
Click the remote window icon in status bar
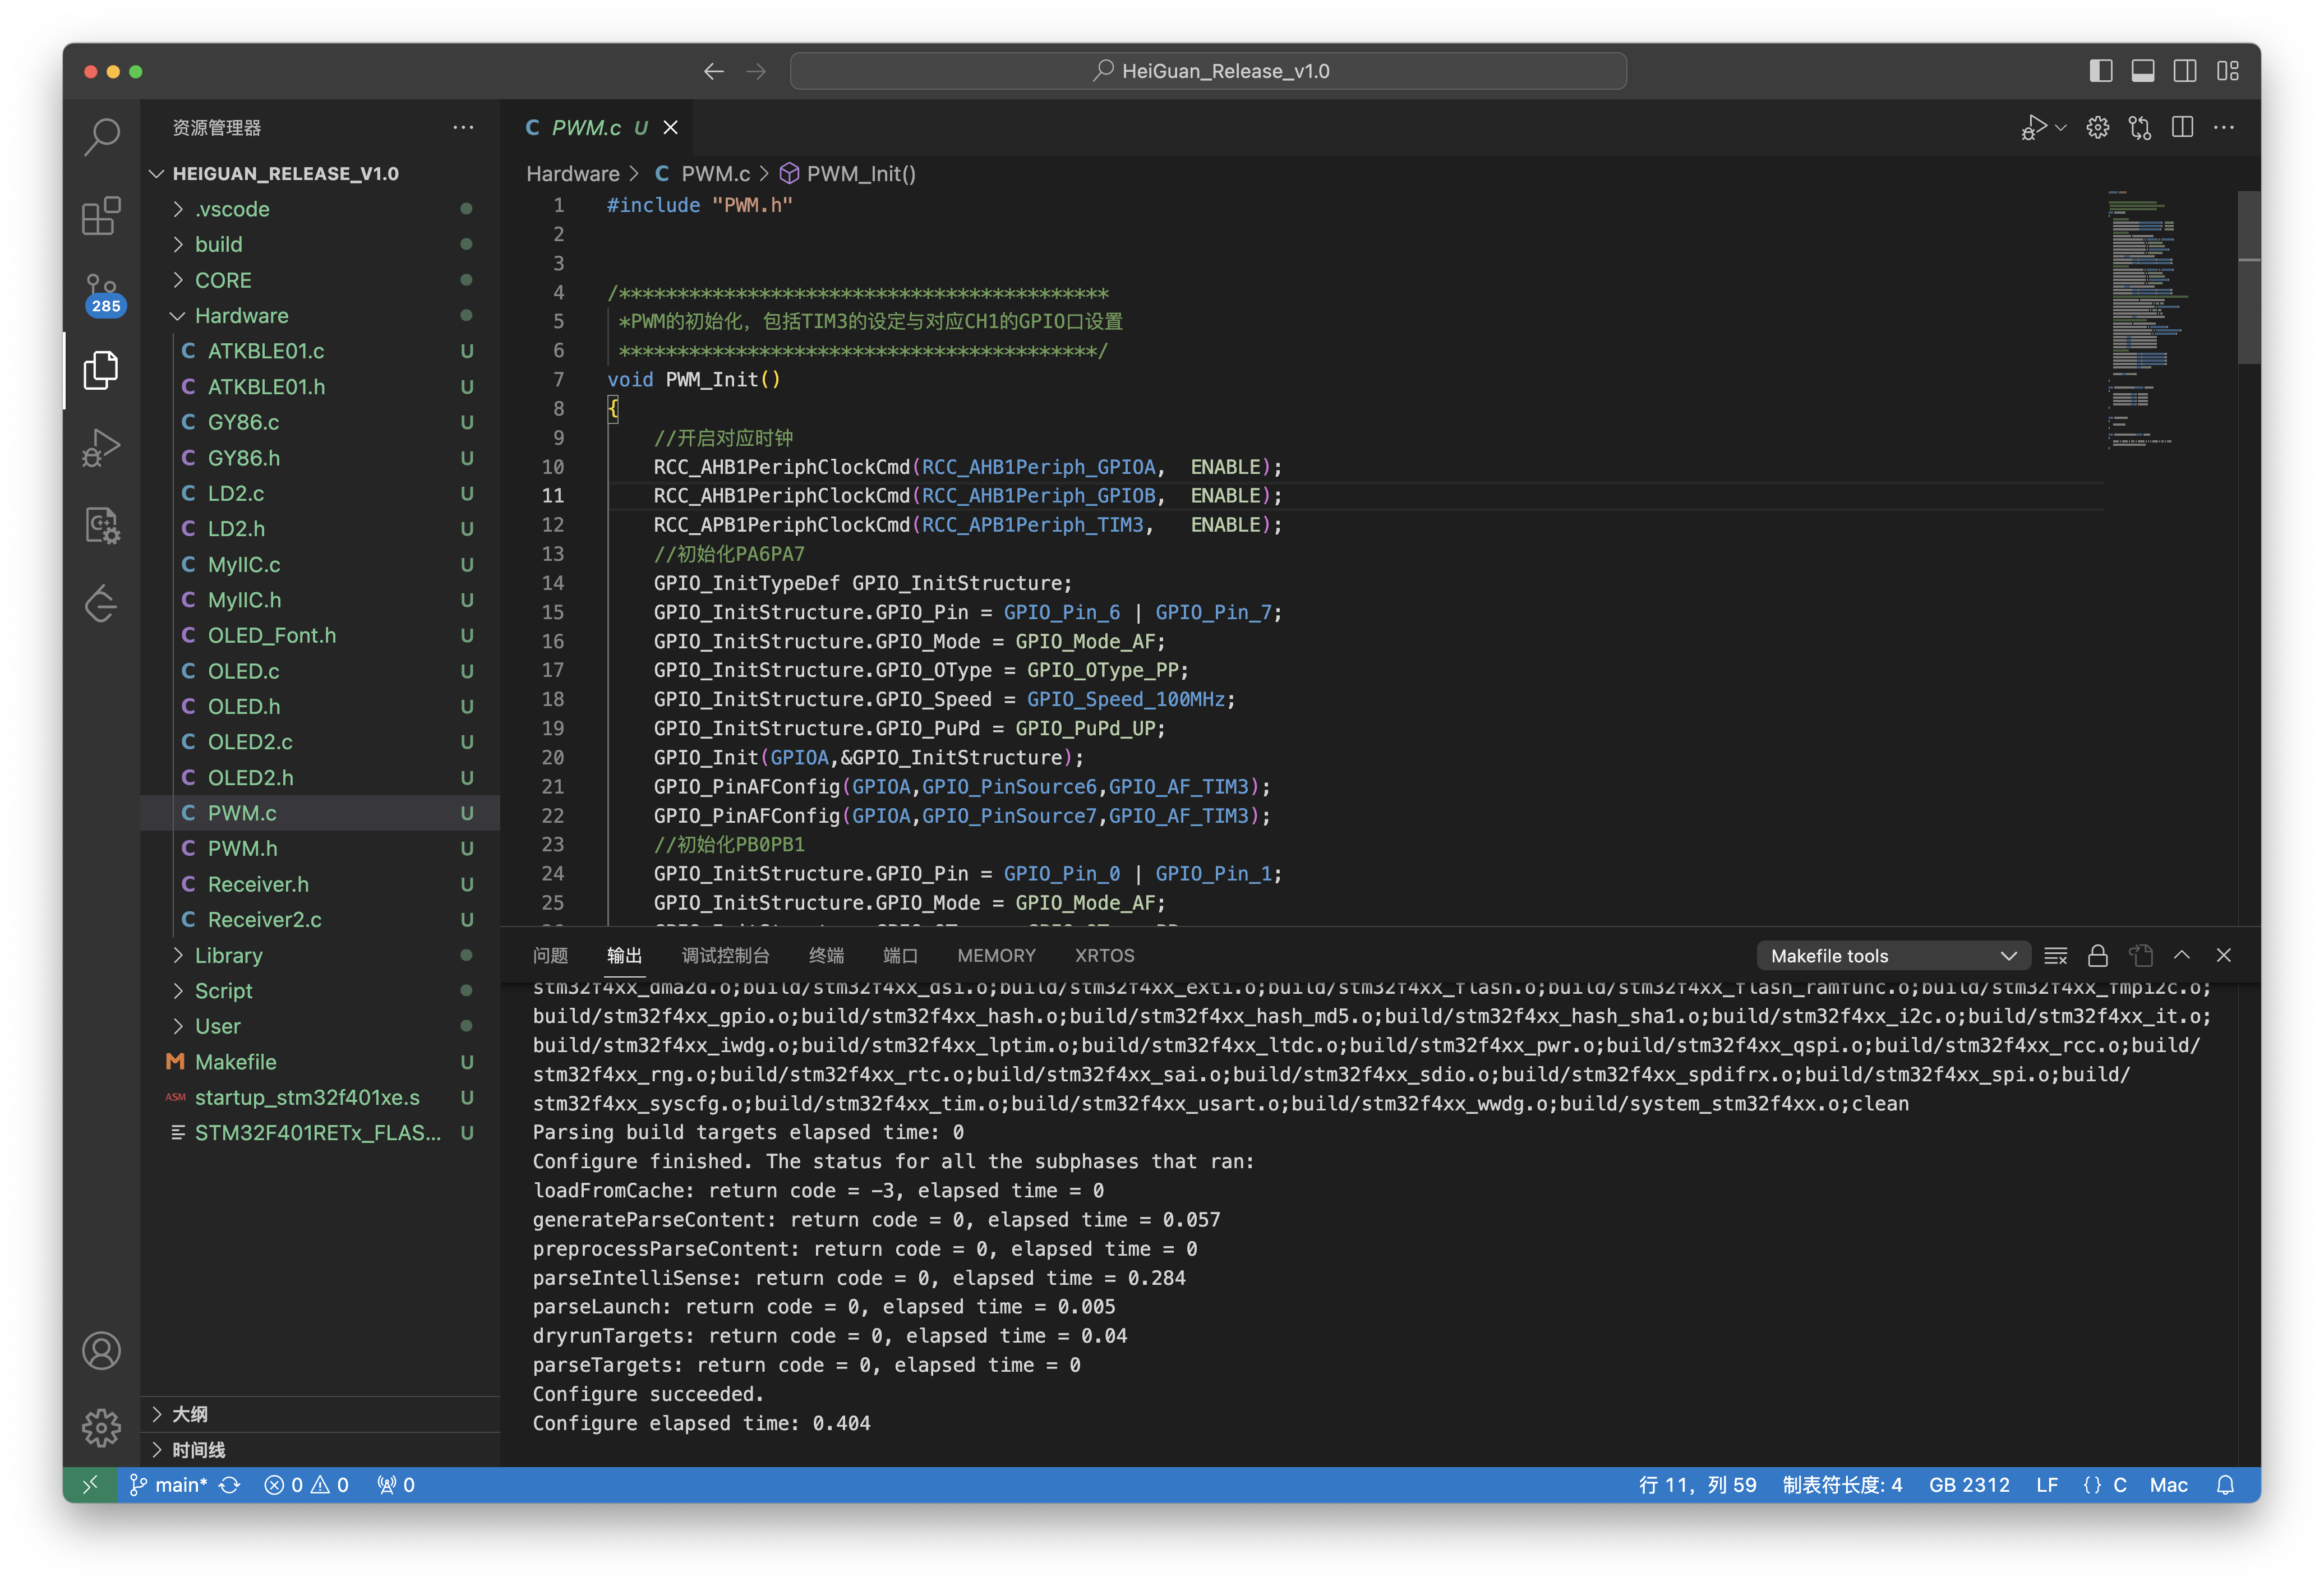tap(90, 1485)
